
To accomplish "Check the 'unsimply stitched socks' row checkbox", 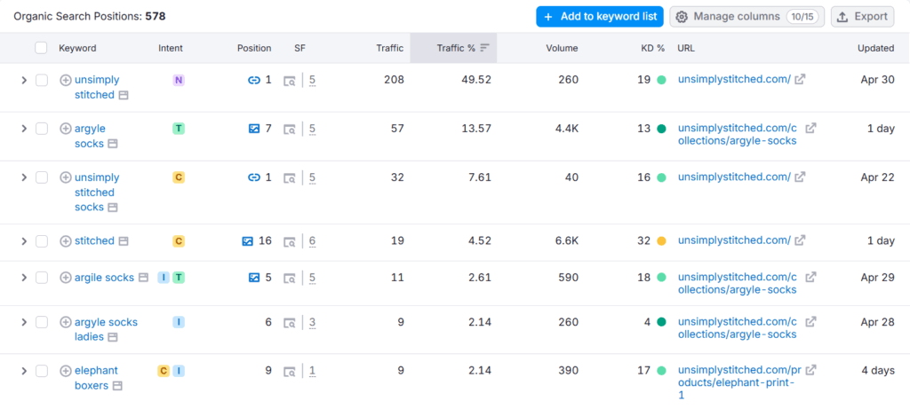I will (x=41, y=177).
